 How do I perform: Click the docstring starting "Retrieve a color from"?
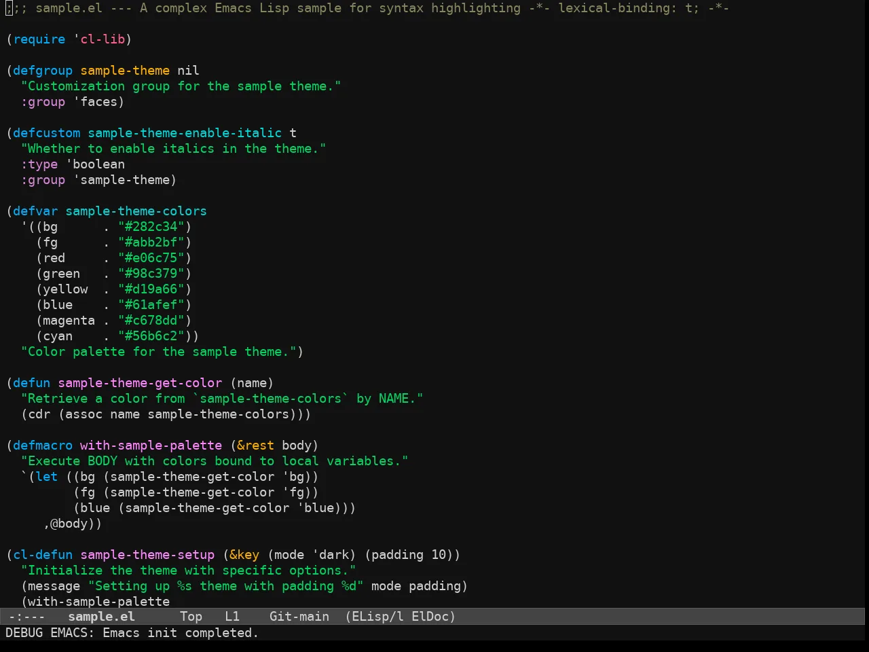222,399
